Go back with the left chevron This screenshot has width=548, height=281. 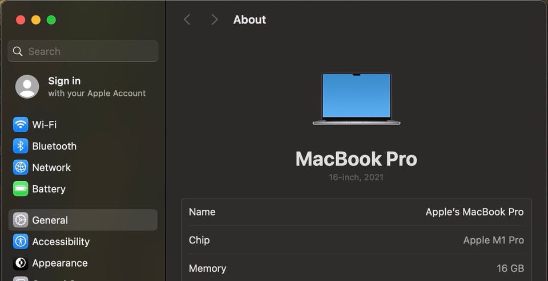tap(187, 19)
